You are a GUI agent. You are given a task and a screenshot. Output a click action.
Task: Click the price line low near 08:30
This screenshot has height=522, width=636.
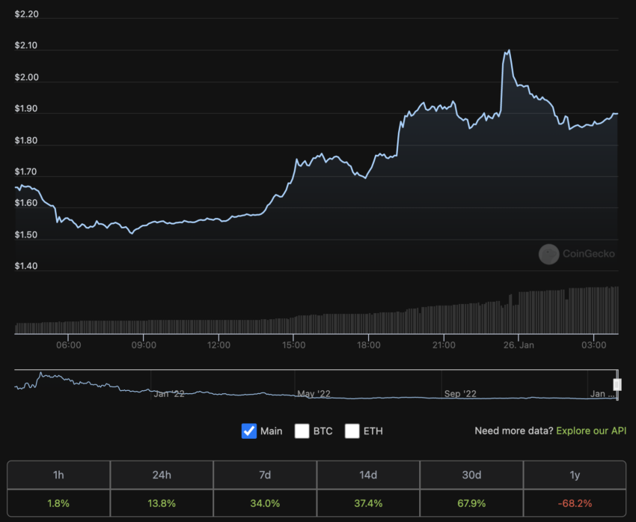tap(132, 233)
